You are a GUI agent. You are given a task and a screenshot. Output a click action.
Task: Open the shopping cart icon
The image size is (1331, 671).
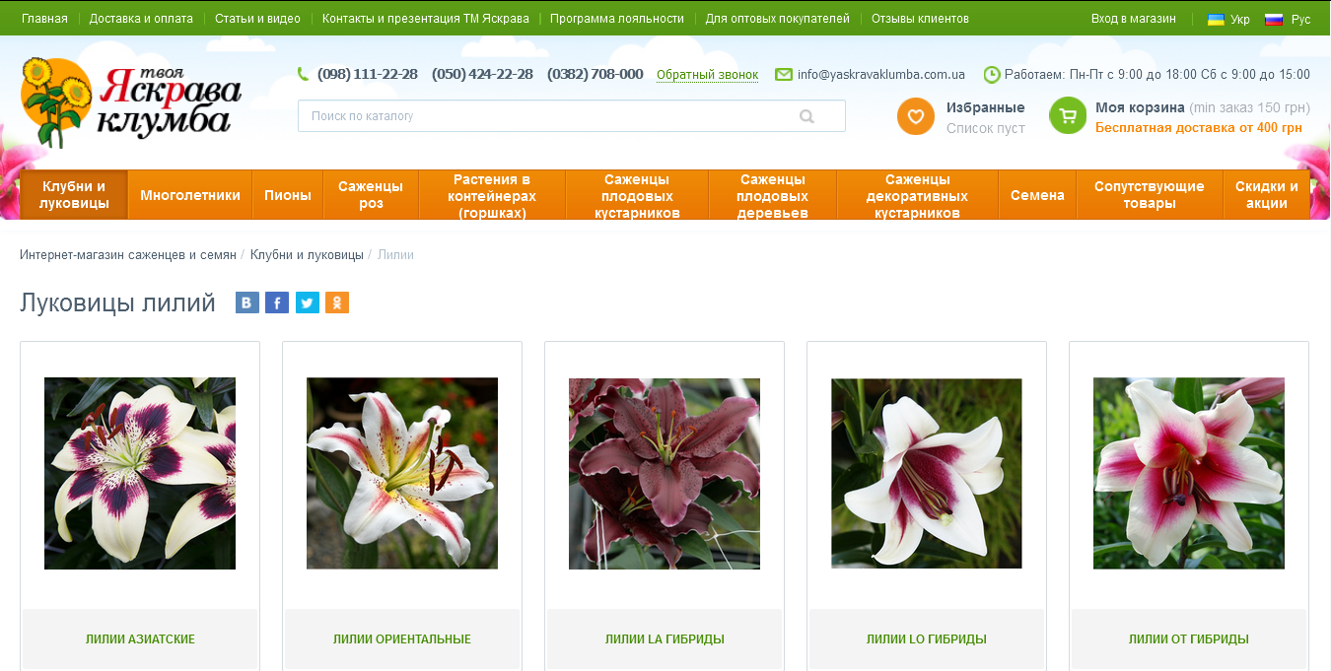point(1068,116)
